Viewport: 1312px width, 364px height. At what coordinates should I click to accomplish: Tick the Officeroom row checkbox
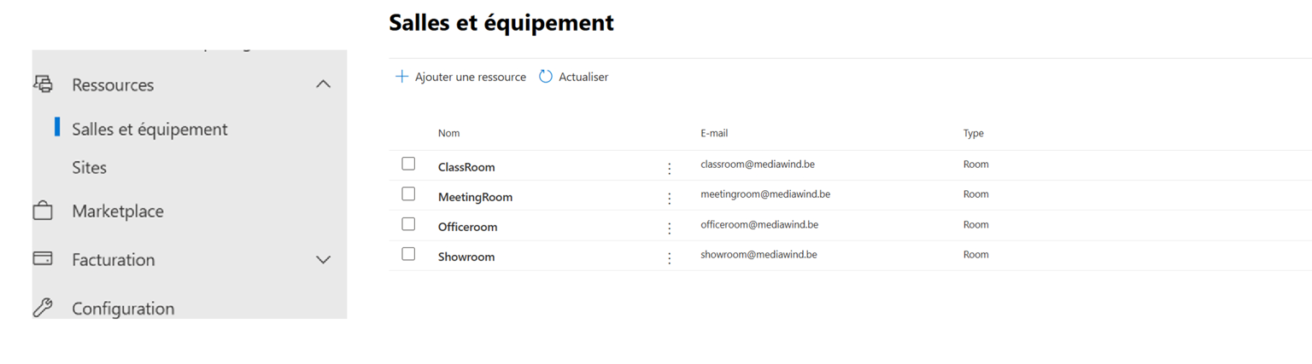[408, 224]
